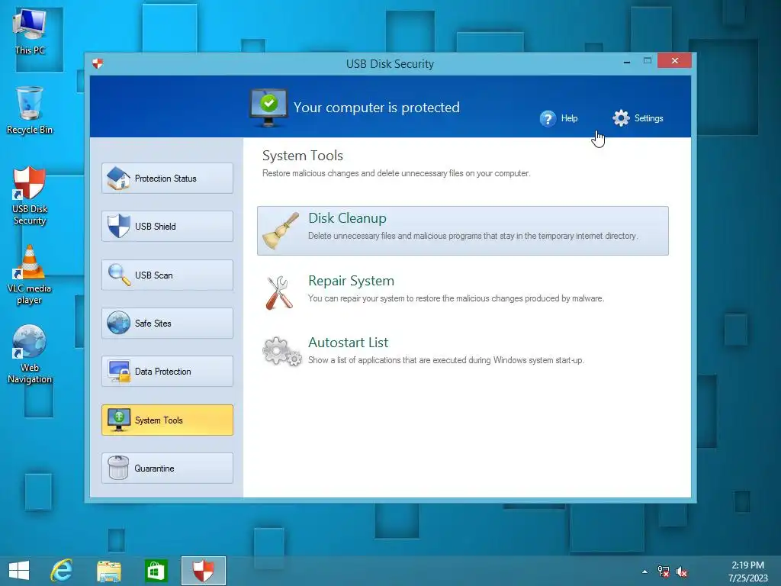
Task: Select the Web Navigation desktop shortcut
Action: [x=30, y=354]
